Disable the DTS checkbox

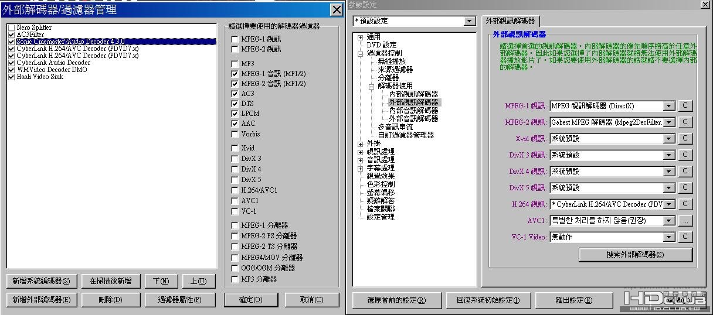click(235, 104)
